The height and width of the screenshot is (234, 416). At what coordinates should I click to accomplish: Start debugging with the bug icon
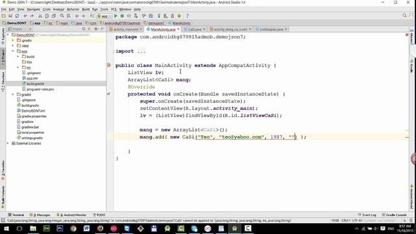coord(122,16)
